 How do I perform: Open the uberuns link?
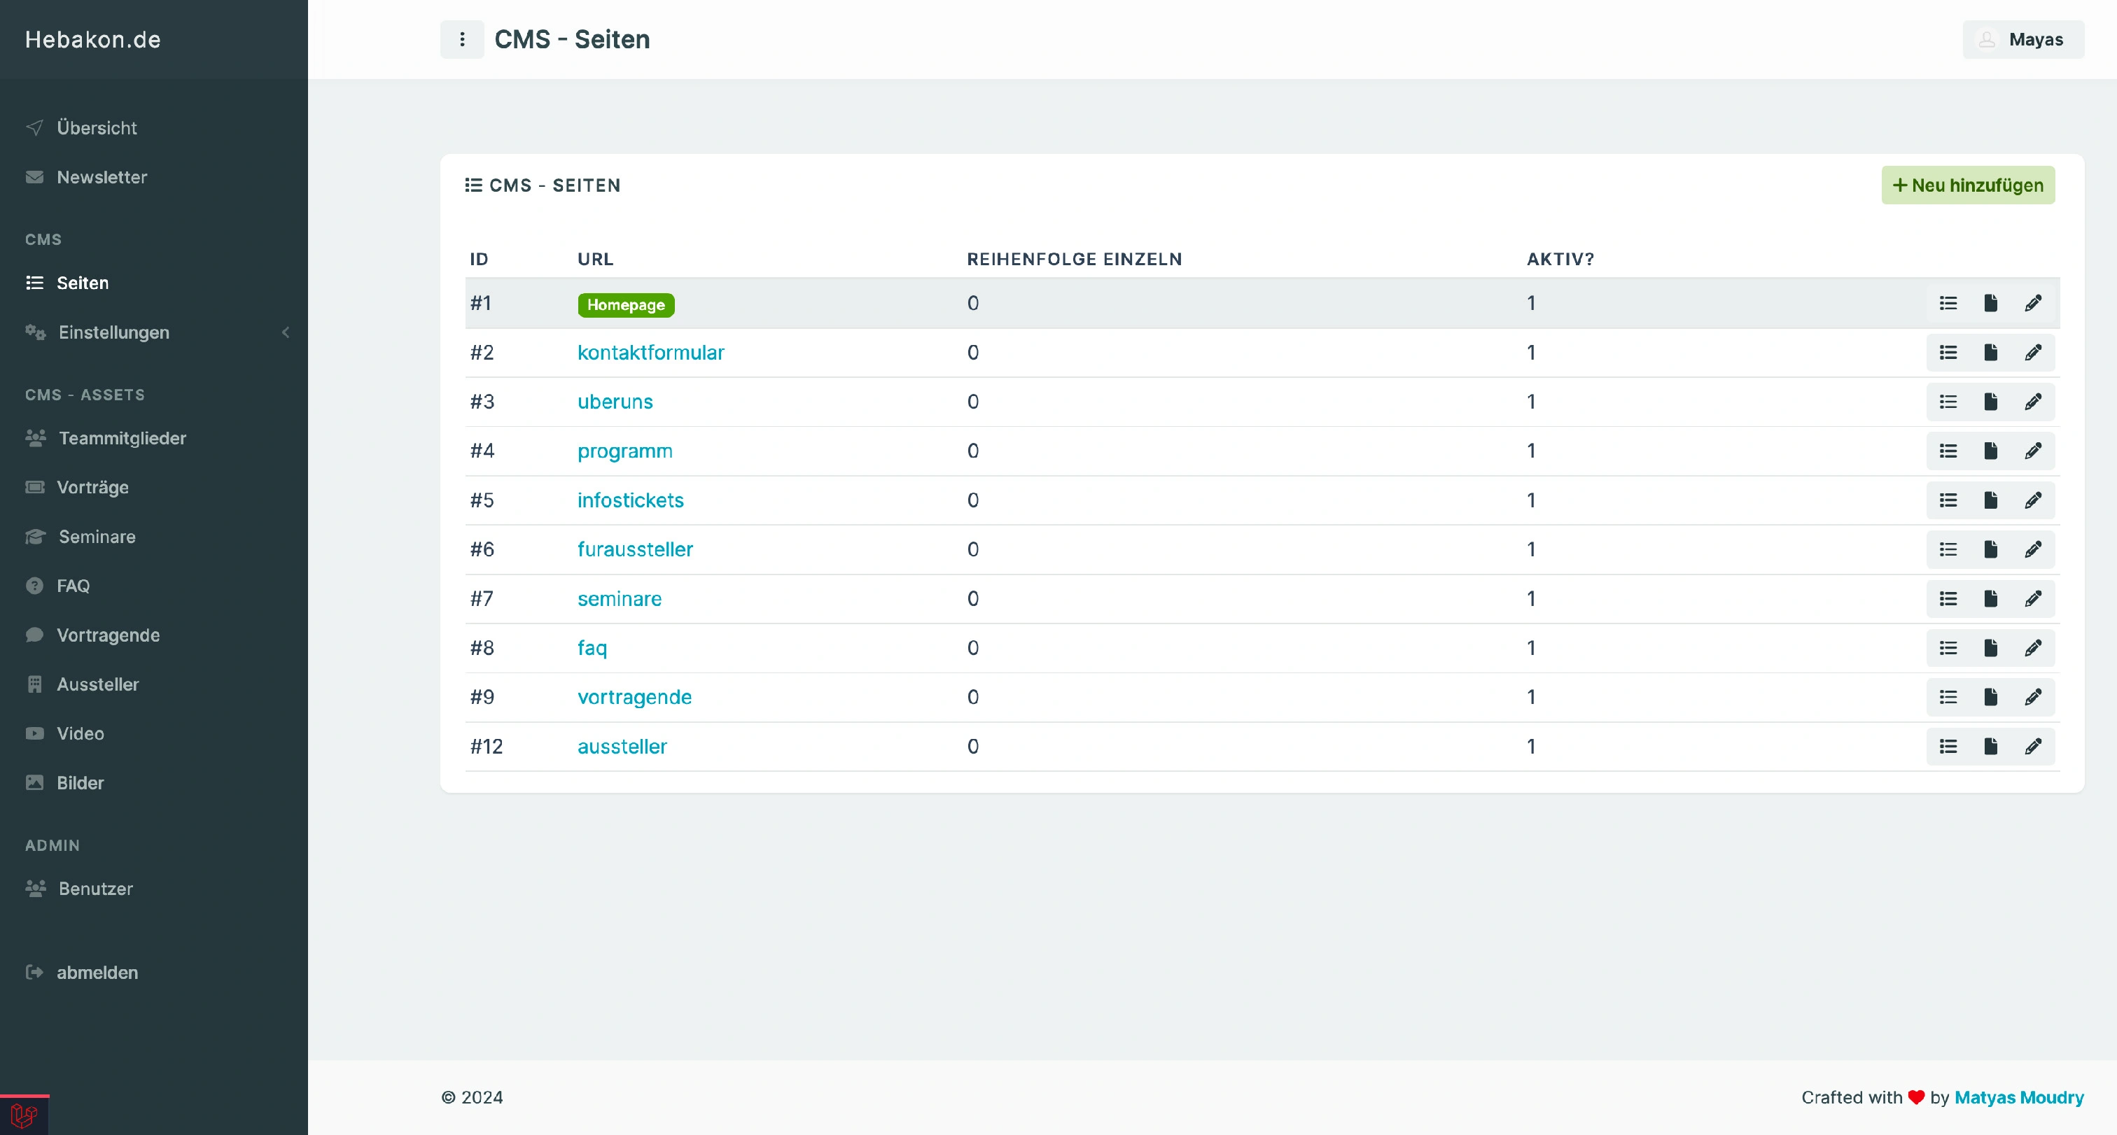click(615, 402)
